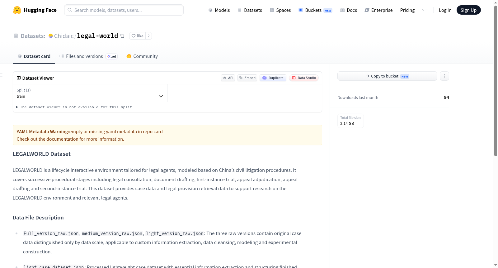Open the left sidebar table of contents icon
Screen dimensions: 498x268
click(2, 75)
